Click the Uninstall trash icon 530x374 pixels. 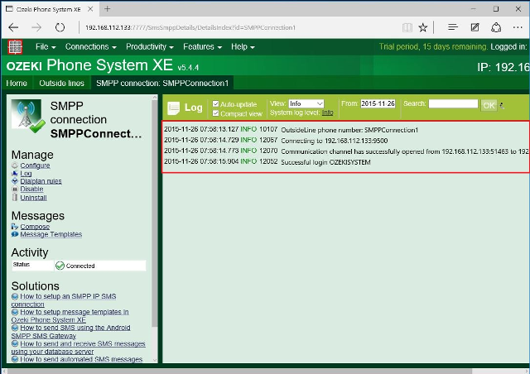15,197
